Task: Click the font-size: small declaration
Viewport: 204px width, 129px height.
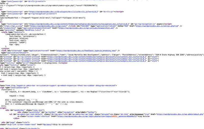Action: (18, 40)
